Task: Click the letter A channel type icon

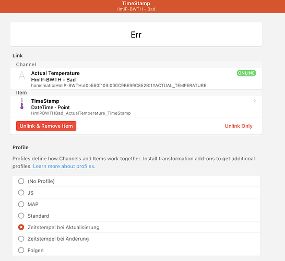Action: click(22, 75)
